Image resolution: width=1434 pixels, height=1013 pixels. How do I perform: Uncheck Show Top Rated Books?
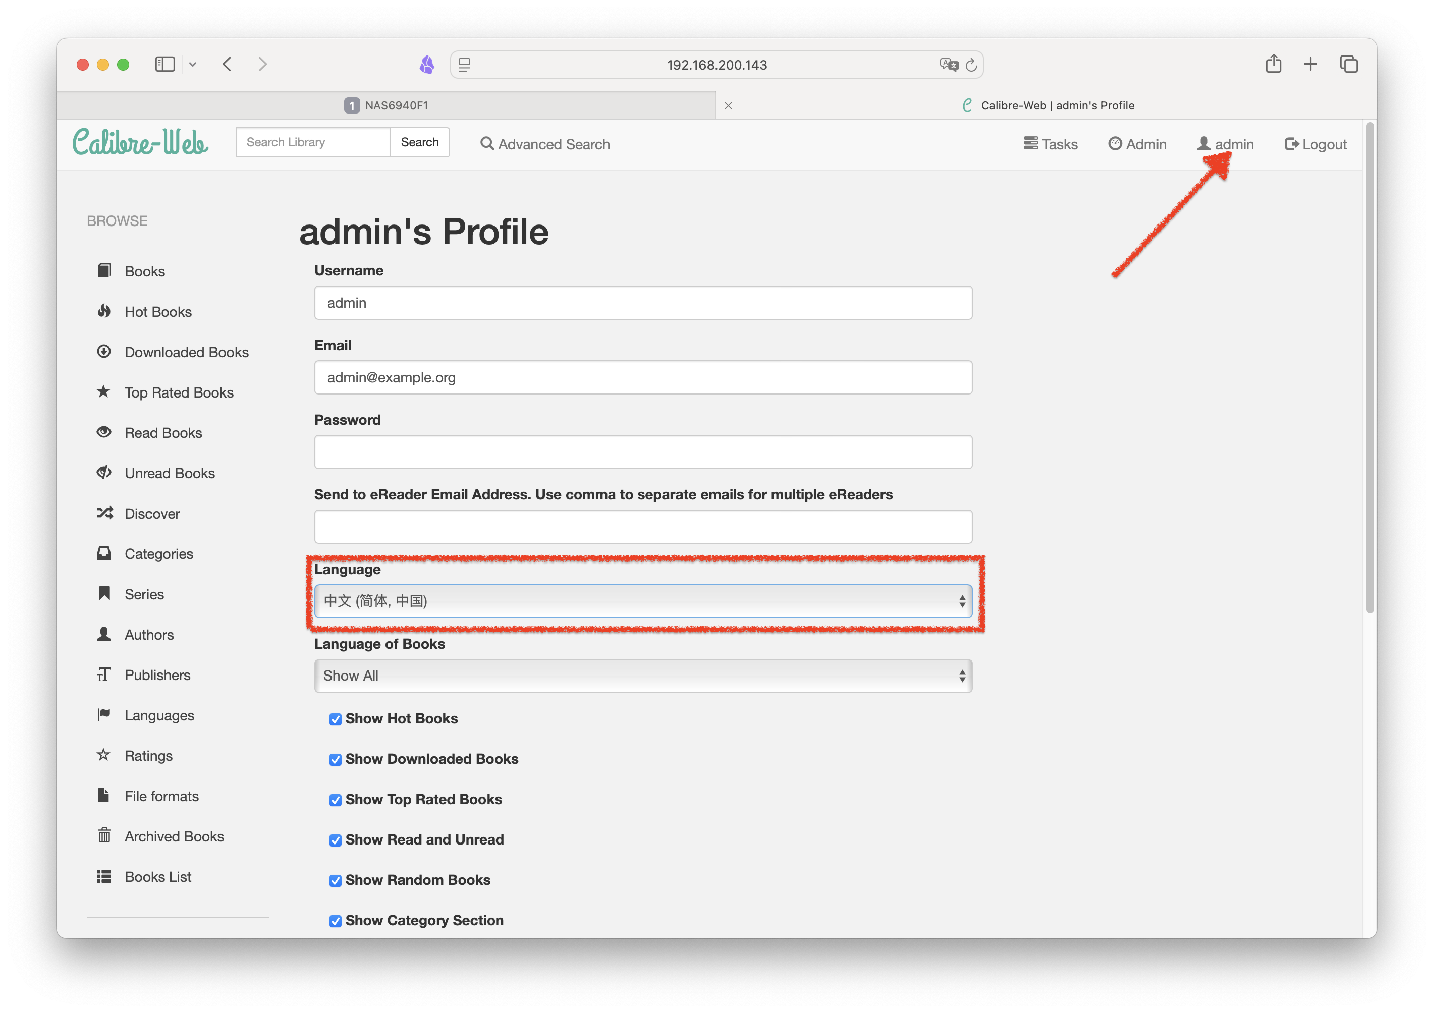[x=336, y=800]
